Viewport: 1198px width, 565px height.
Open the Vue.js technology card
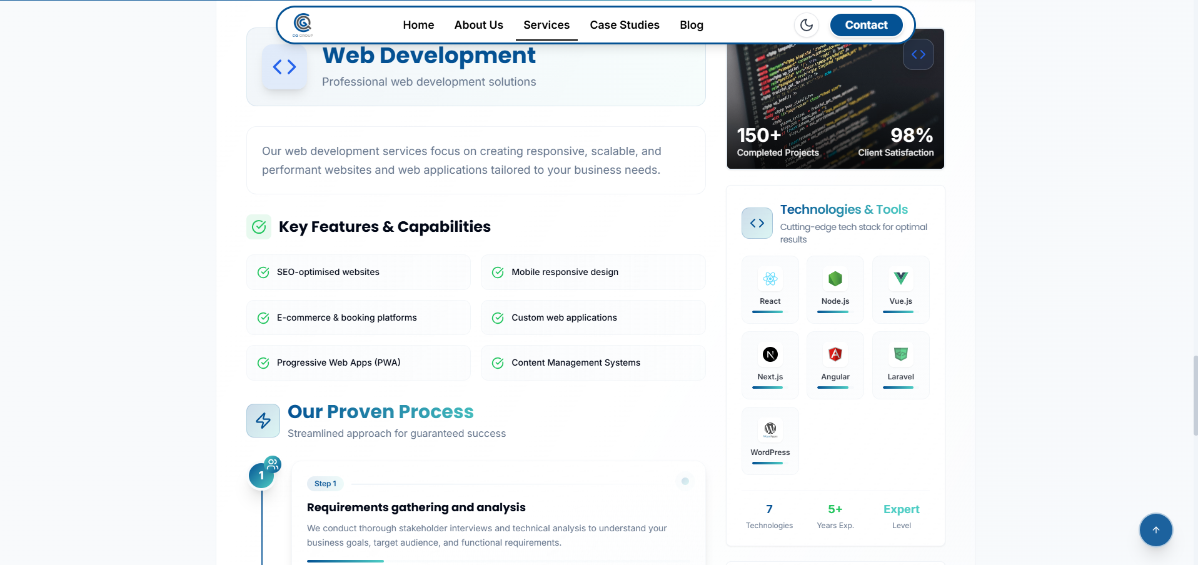pyautogui.click(x=900, y=279)
